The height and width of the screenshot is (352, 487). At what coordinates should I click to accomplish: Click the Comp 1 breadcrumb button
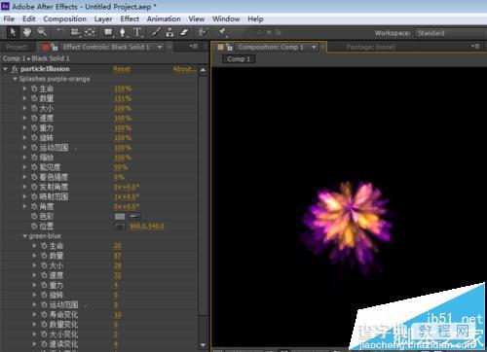[239, 59]
